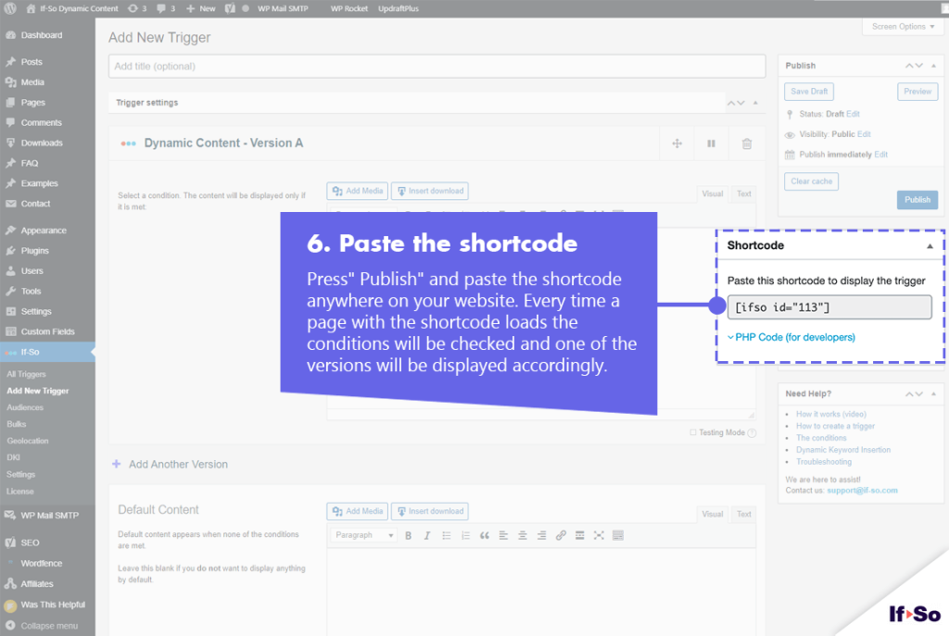This screenshot has height=636, width=949.
Task: Open the Audiences submenu
Action: point(25,407)
